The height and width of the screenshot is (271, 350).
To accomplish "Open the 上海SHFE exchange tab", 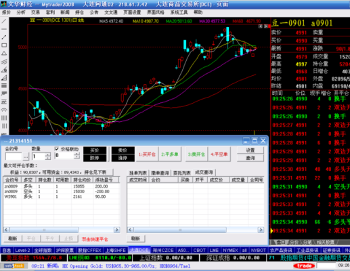I will coord(115,250).
